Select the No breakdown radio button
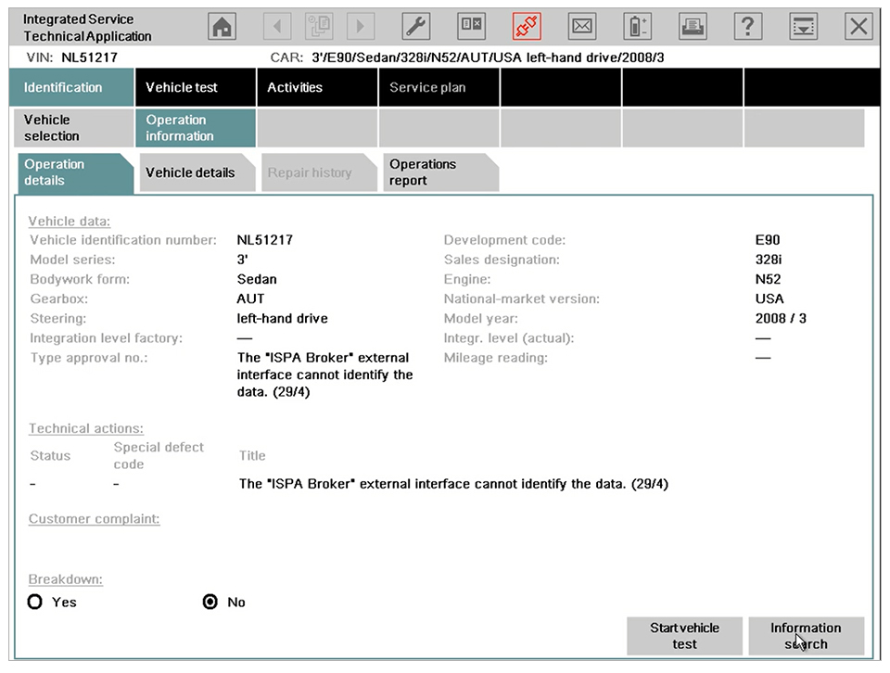 pyautogui.click(x=210, y=602)
